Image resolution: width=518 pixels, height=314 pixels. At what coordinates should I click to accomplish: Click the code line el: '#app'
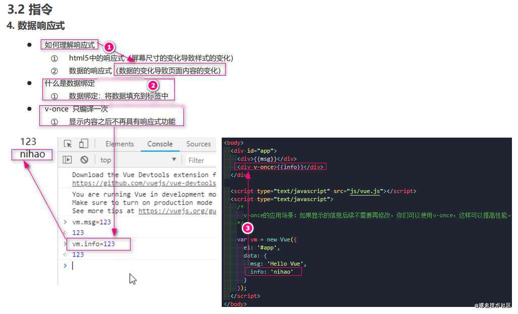coord(262,247)
